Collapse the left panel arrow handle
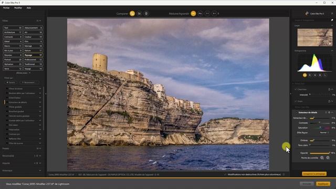336x189 pixels. pos(46,93)
